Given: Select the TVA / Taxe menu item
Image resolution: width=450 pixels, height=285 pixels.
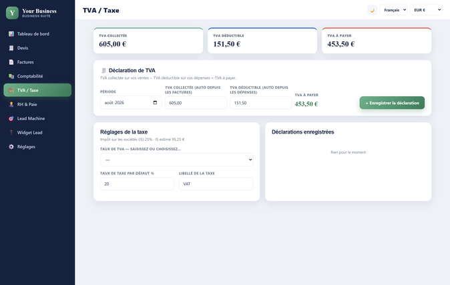Looking at the screenshot, I should 37,90.
